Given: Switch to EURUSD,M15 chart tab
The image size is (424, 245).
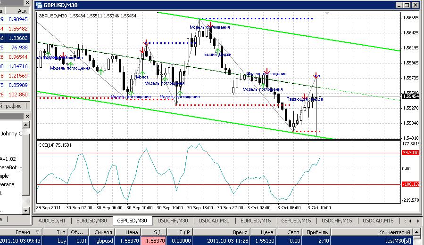Looking at the screenshot, I should (256, 221).
